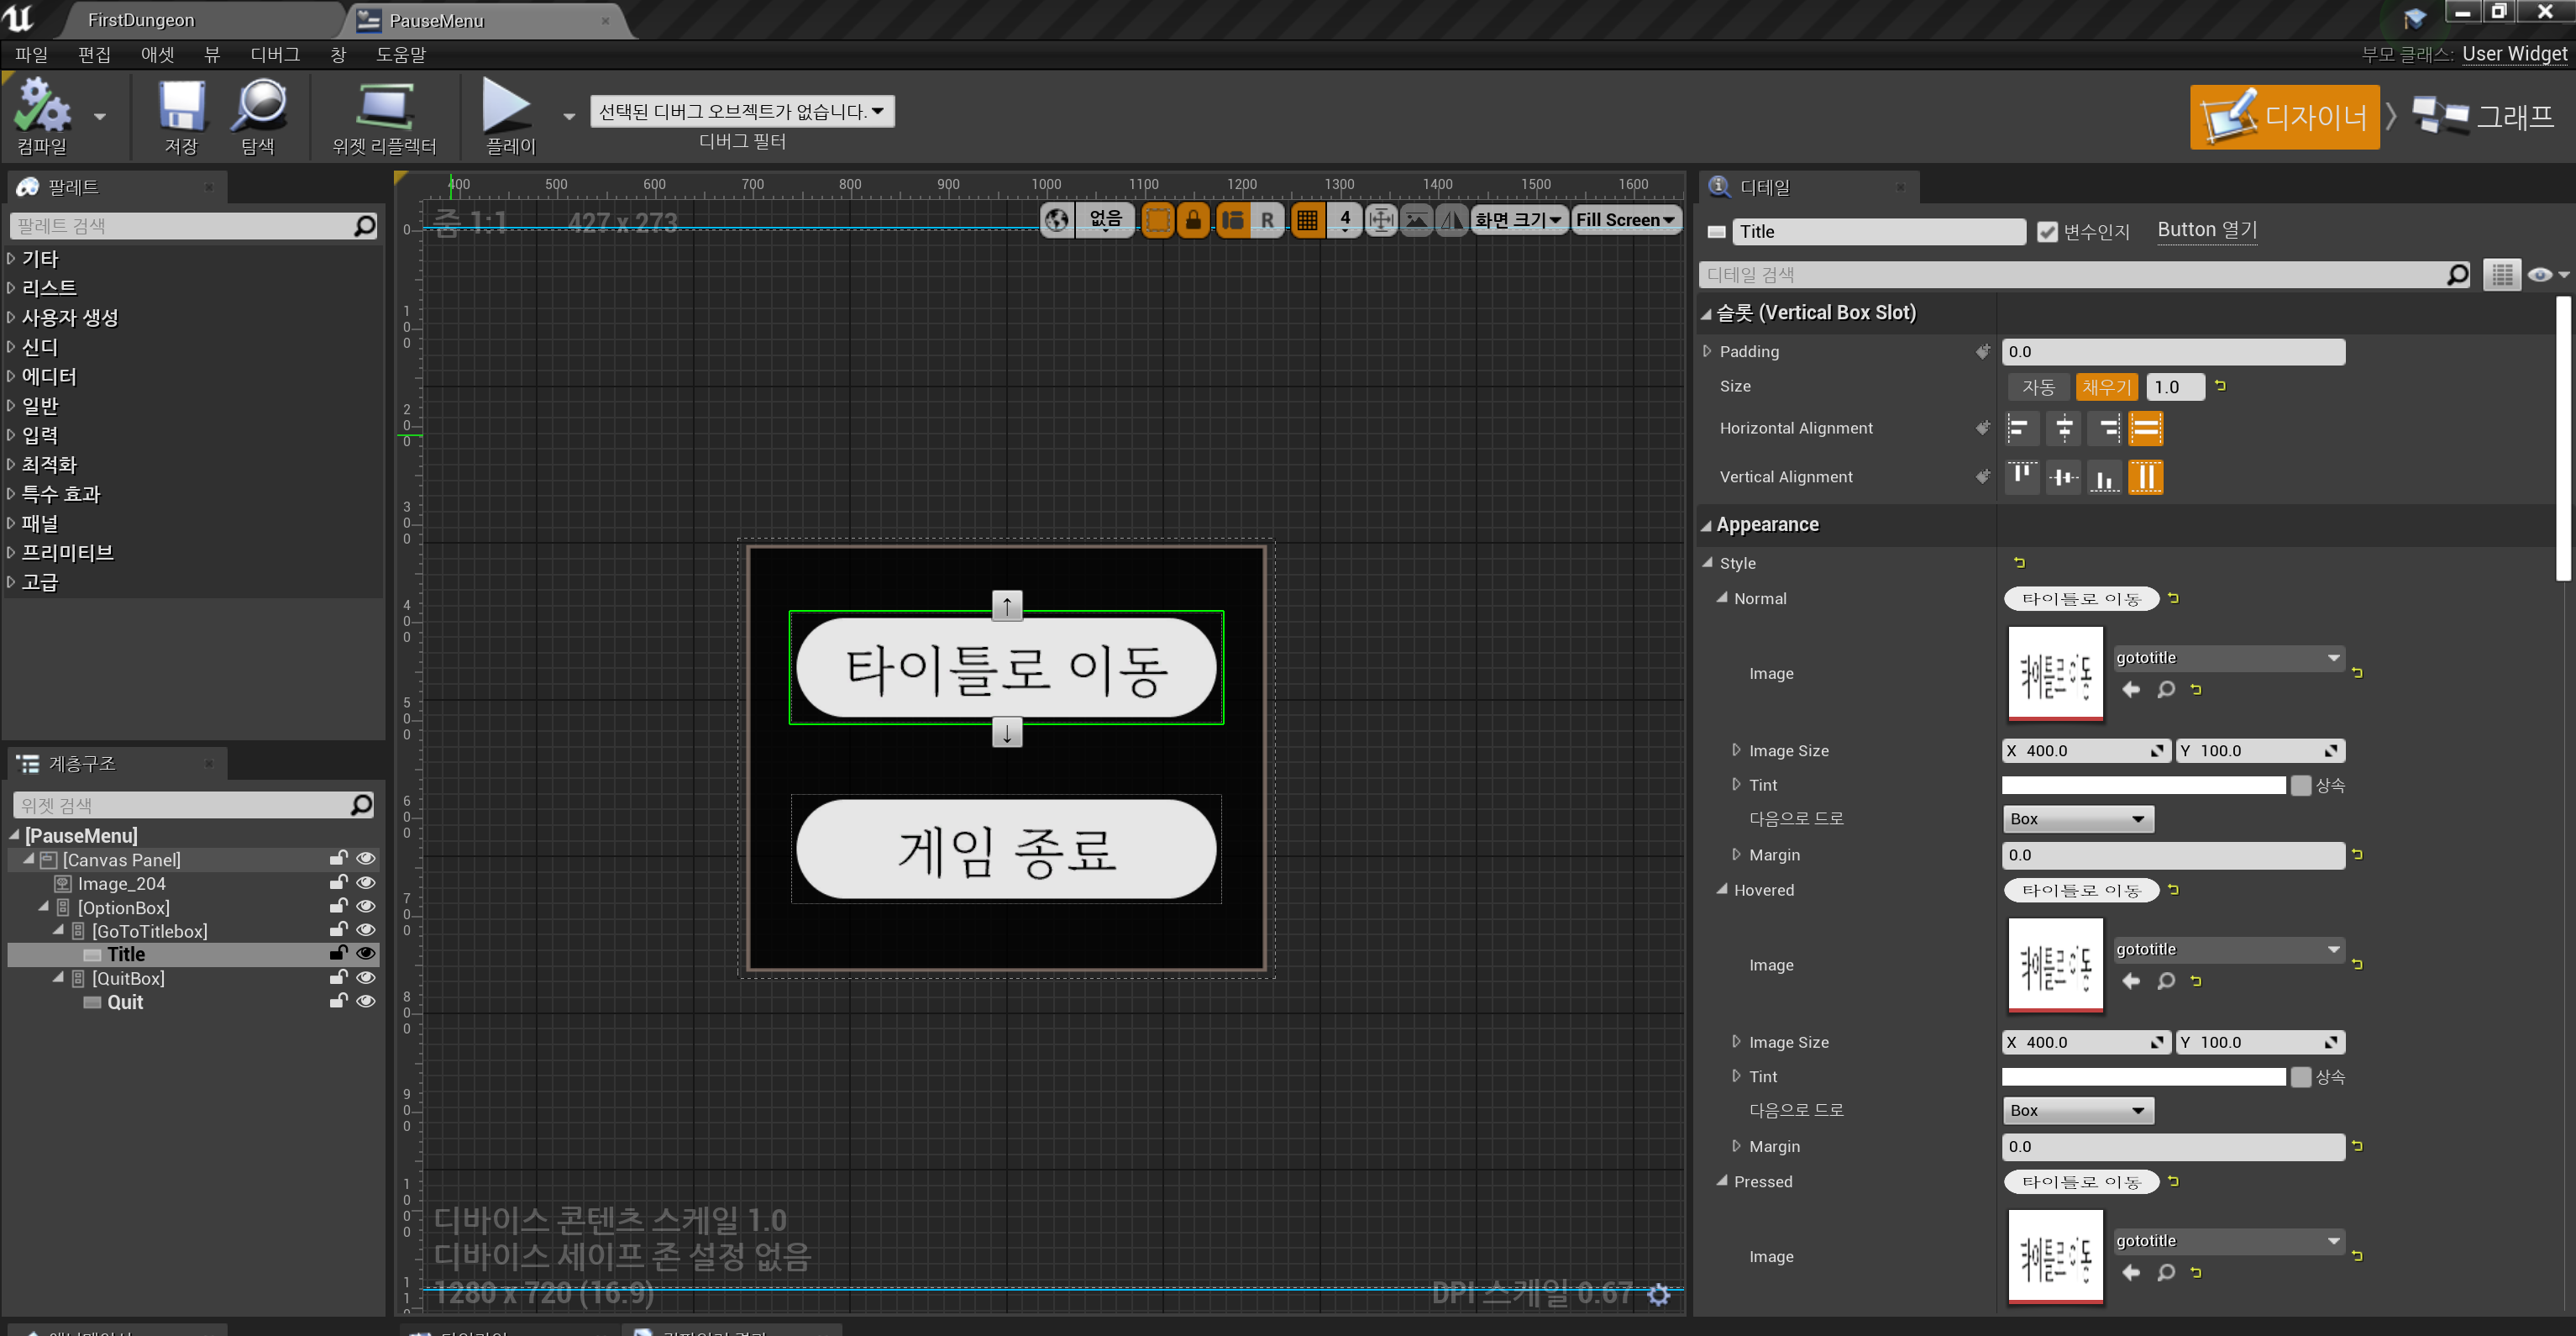
Task: Toggle visibility of the Title widget
Action: 366,954
